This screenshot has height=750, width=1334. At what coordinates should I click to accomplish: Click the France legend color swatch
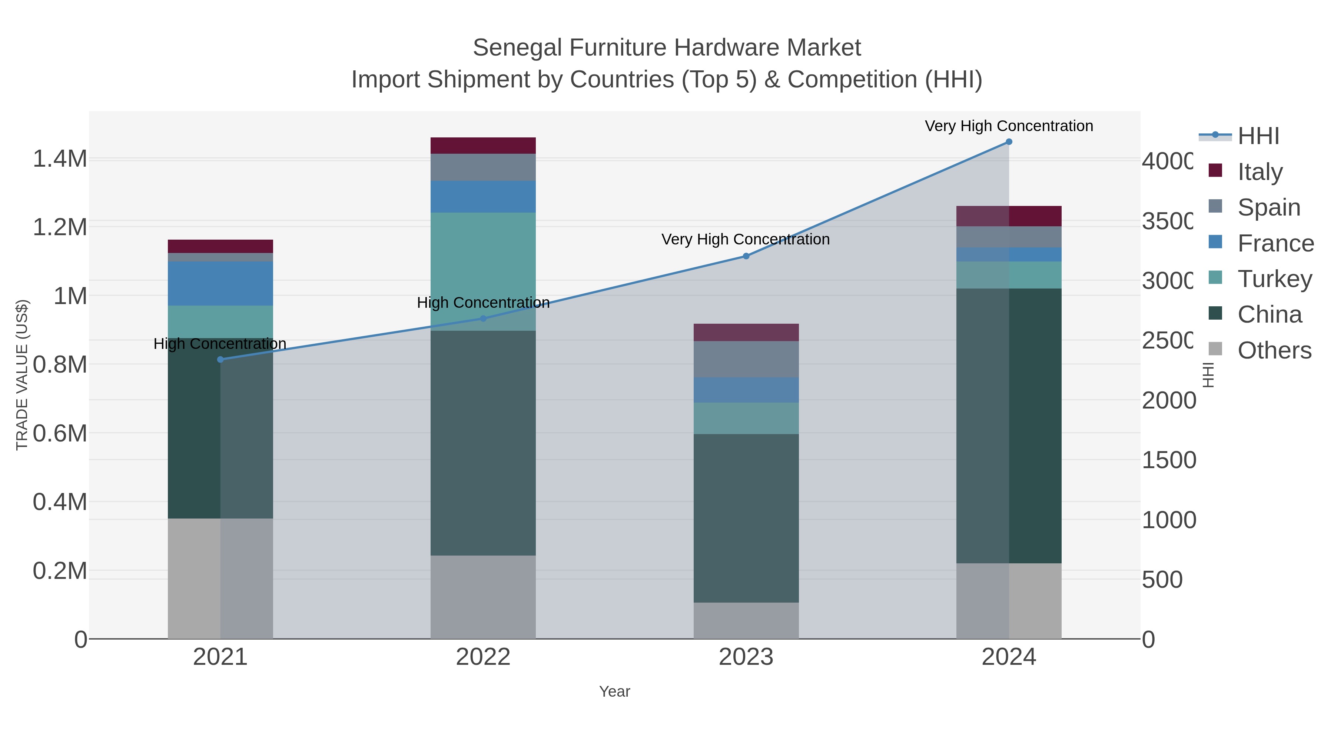[x=1215, y=242]
